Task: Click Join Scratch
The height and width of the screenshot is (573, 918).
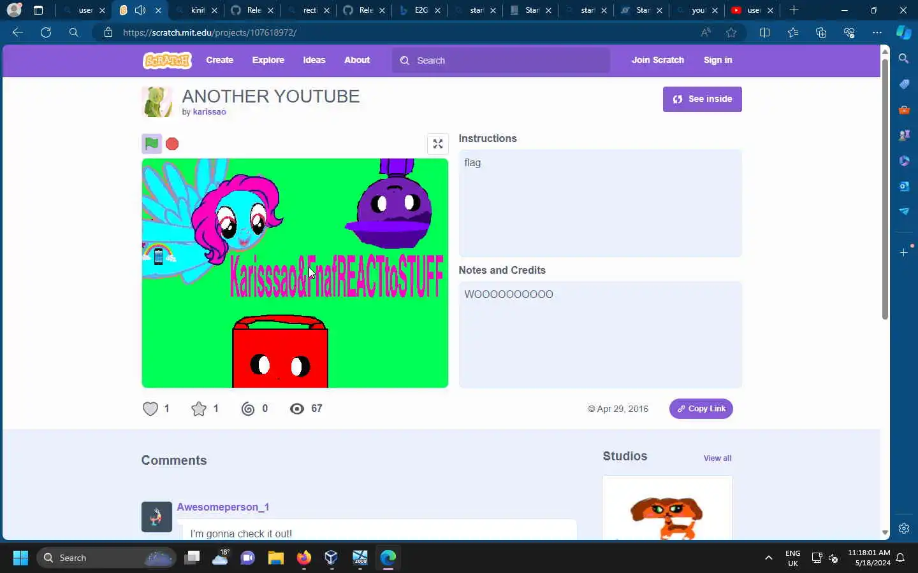Action: pos(657,60)
